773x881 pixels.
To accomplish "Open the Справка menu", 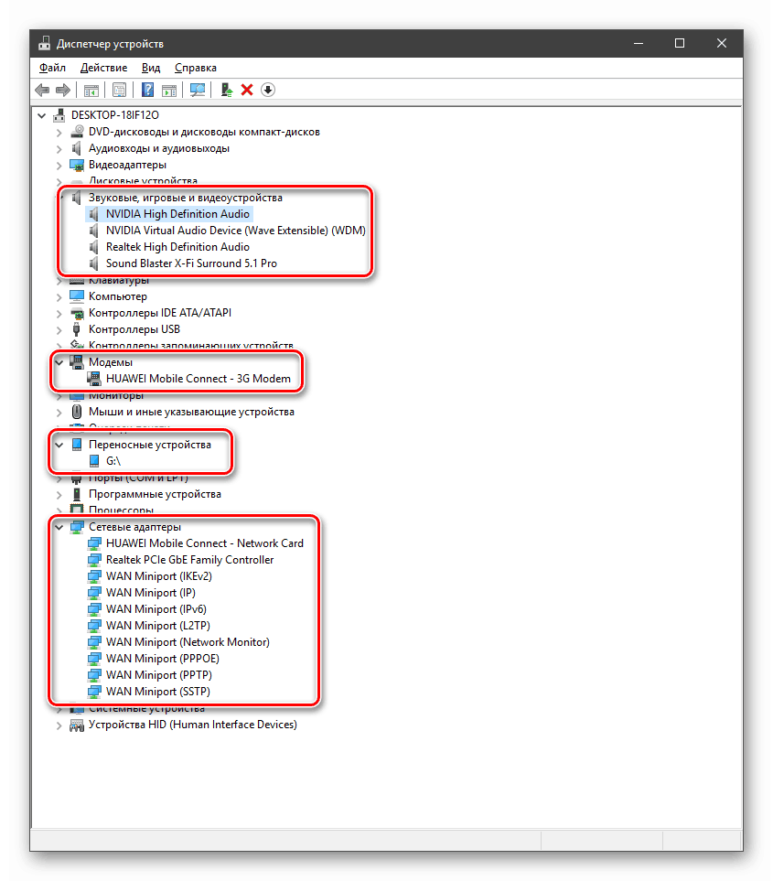I will [196, 68].
